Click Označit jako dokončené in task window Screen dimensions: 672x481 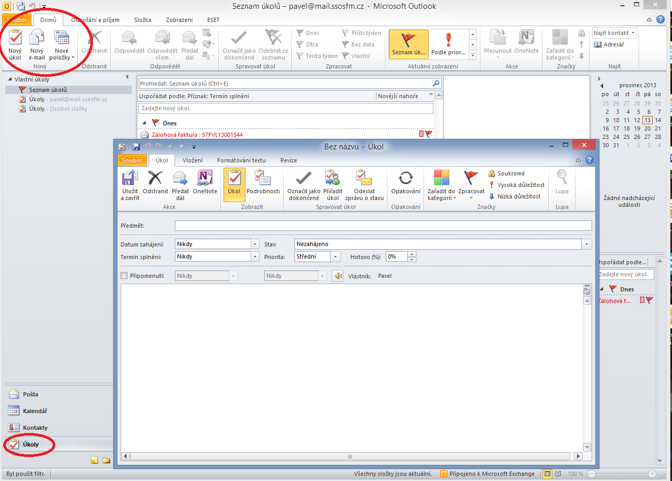click(x=304, y=185)
